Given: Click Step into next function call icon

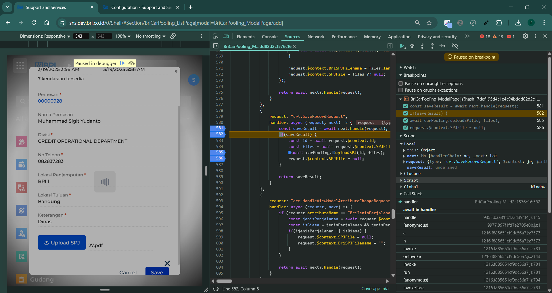Looking at the screenshot, I should click(422, 46).
